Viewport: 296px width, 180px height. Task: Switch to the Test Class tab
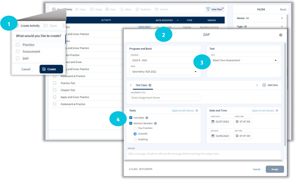pos(141,85)
